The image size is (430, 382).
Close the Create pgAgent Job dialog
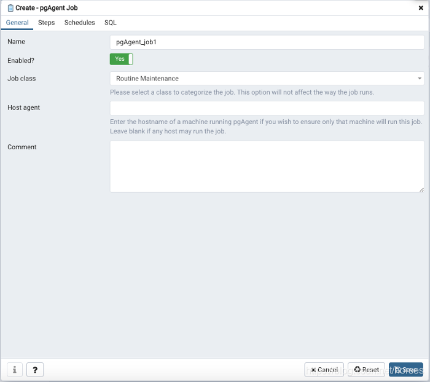pyautogui.click(x=421, y=8)
